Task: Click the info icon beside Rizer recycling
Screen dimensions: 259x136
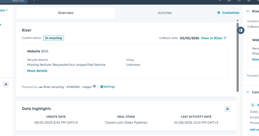Action: pos(94,86)
